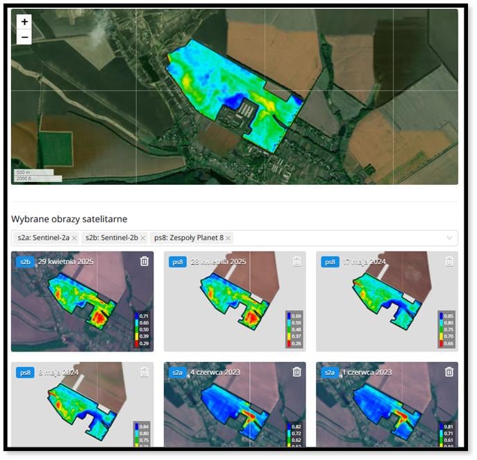
Task: Click the s2b badge on first thumbnail
Action: point(25,262)
